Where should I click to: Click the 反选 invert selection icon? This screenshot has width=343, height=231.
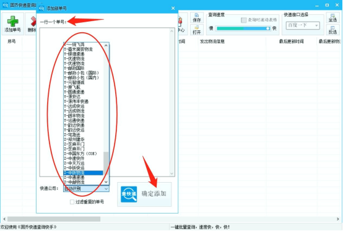[x=332, y=30]
